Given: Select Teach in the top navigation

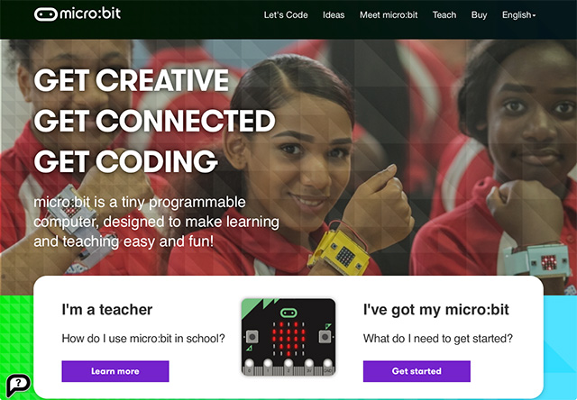Looking at the screenshot, I should [x=444, y=15].
